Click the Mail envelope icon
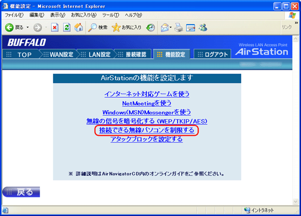The image size is (301, 216). pos(165,28)
